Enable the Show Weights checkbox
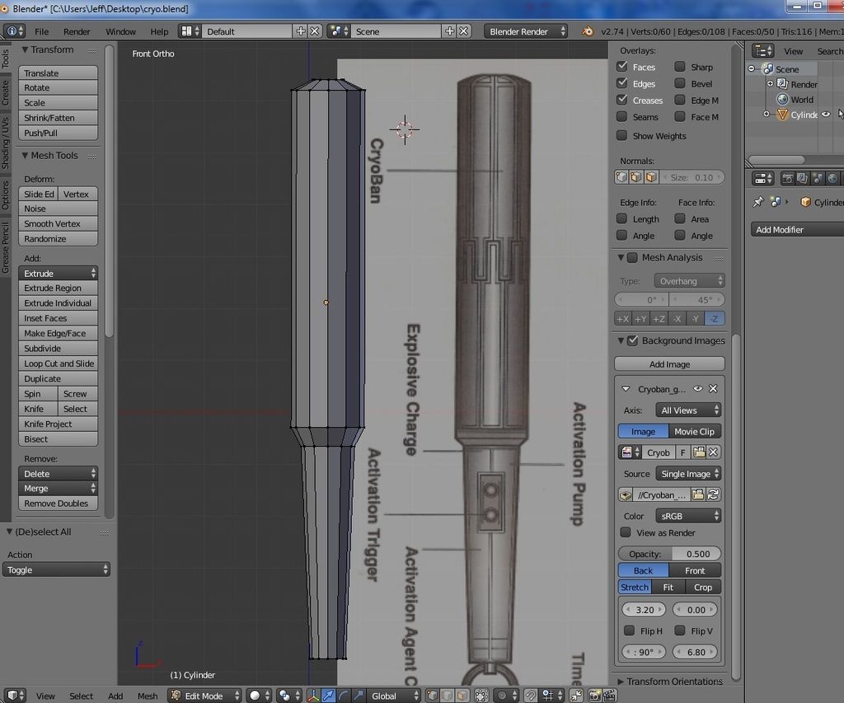 (622, 136)
